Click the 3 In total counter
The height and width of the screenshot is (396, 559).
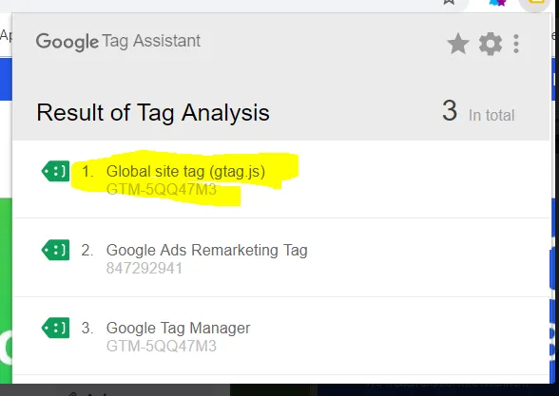pos(478,111)
